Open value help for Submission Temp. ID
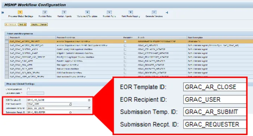The image size is (253, 136). tap(89, 108)
